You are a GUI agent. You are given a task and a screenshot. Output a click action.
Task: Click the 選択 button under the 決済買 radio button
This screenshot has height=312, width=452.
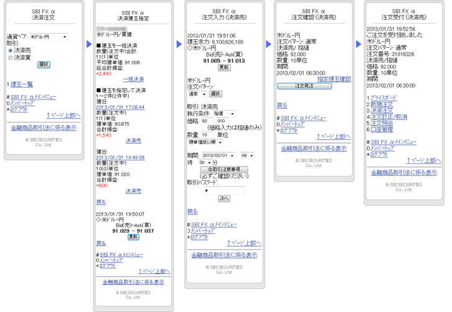click(44, 65)
